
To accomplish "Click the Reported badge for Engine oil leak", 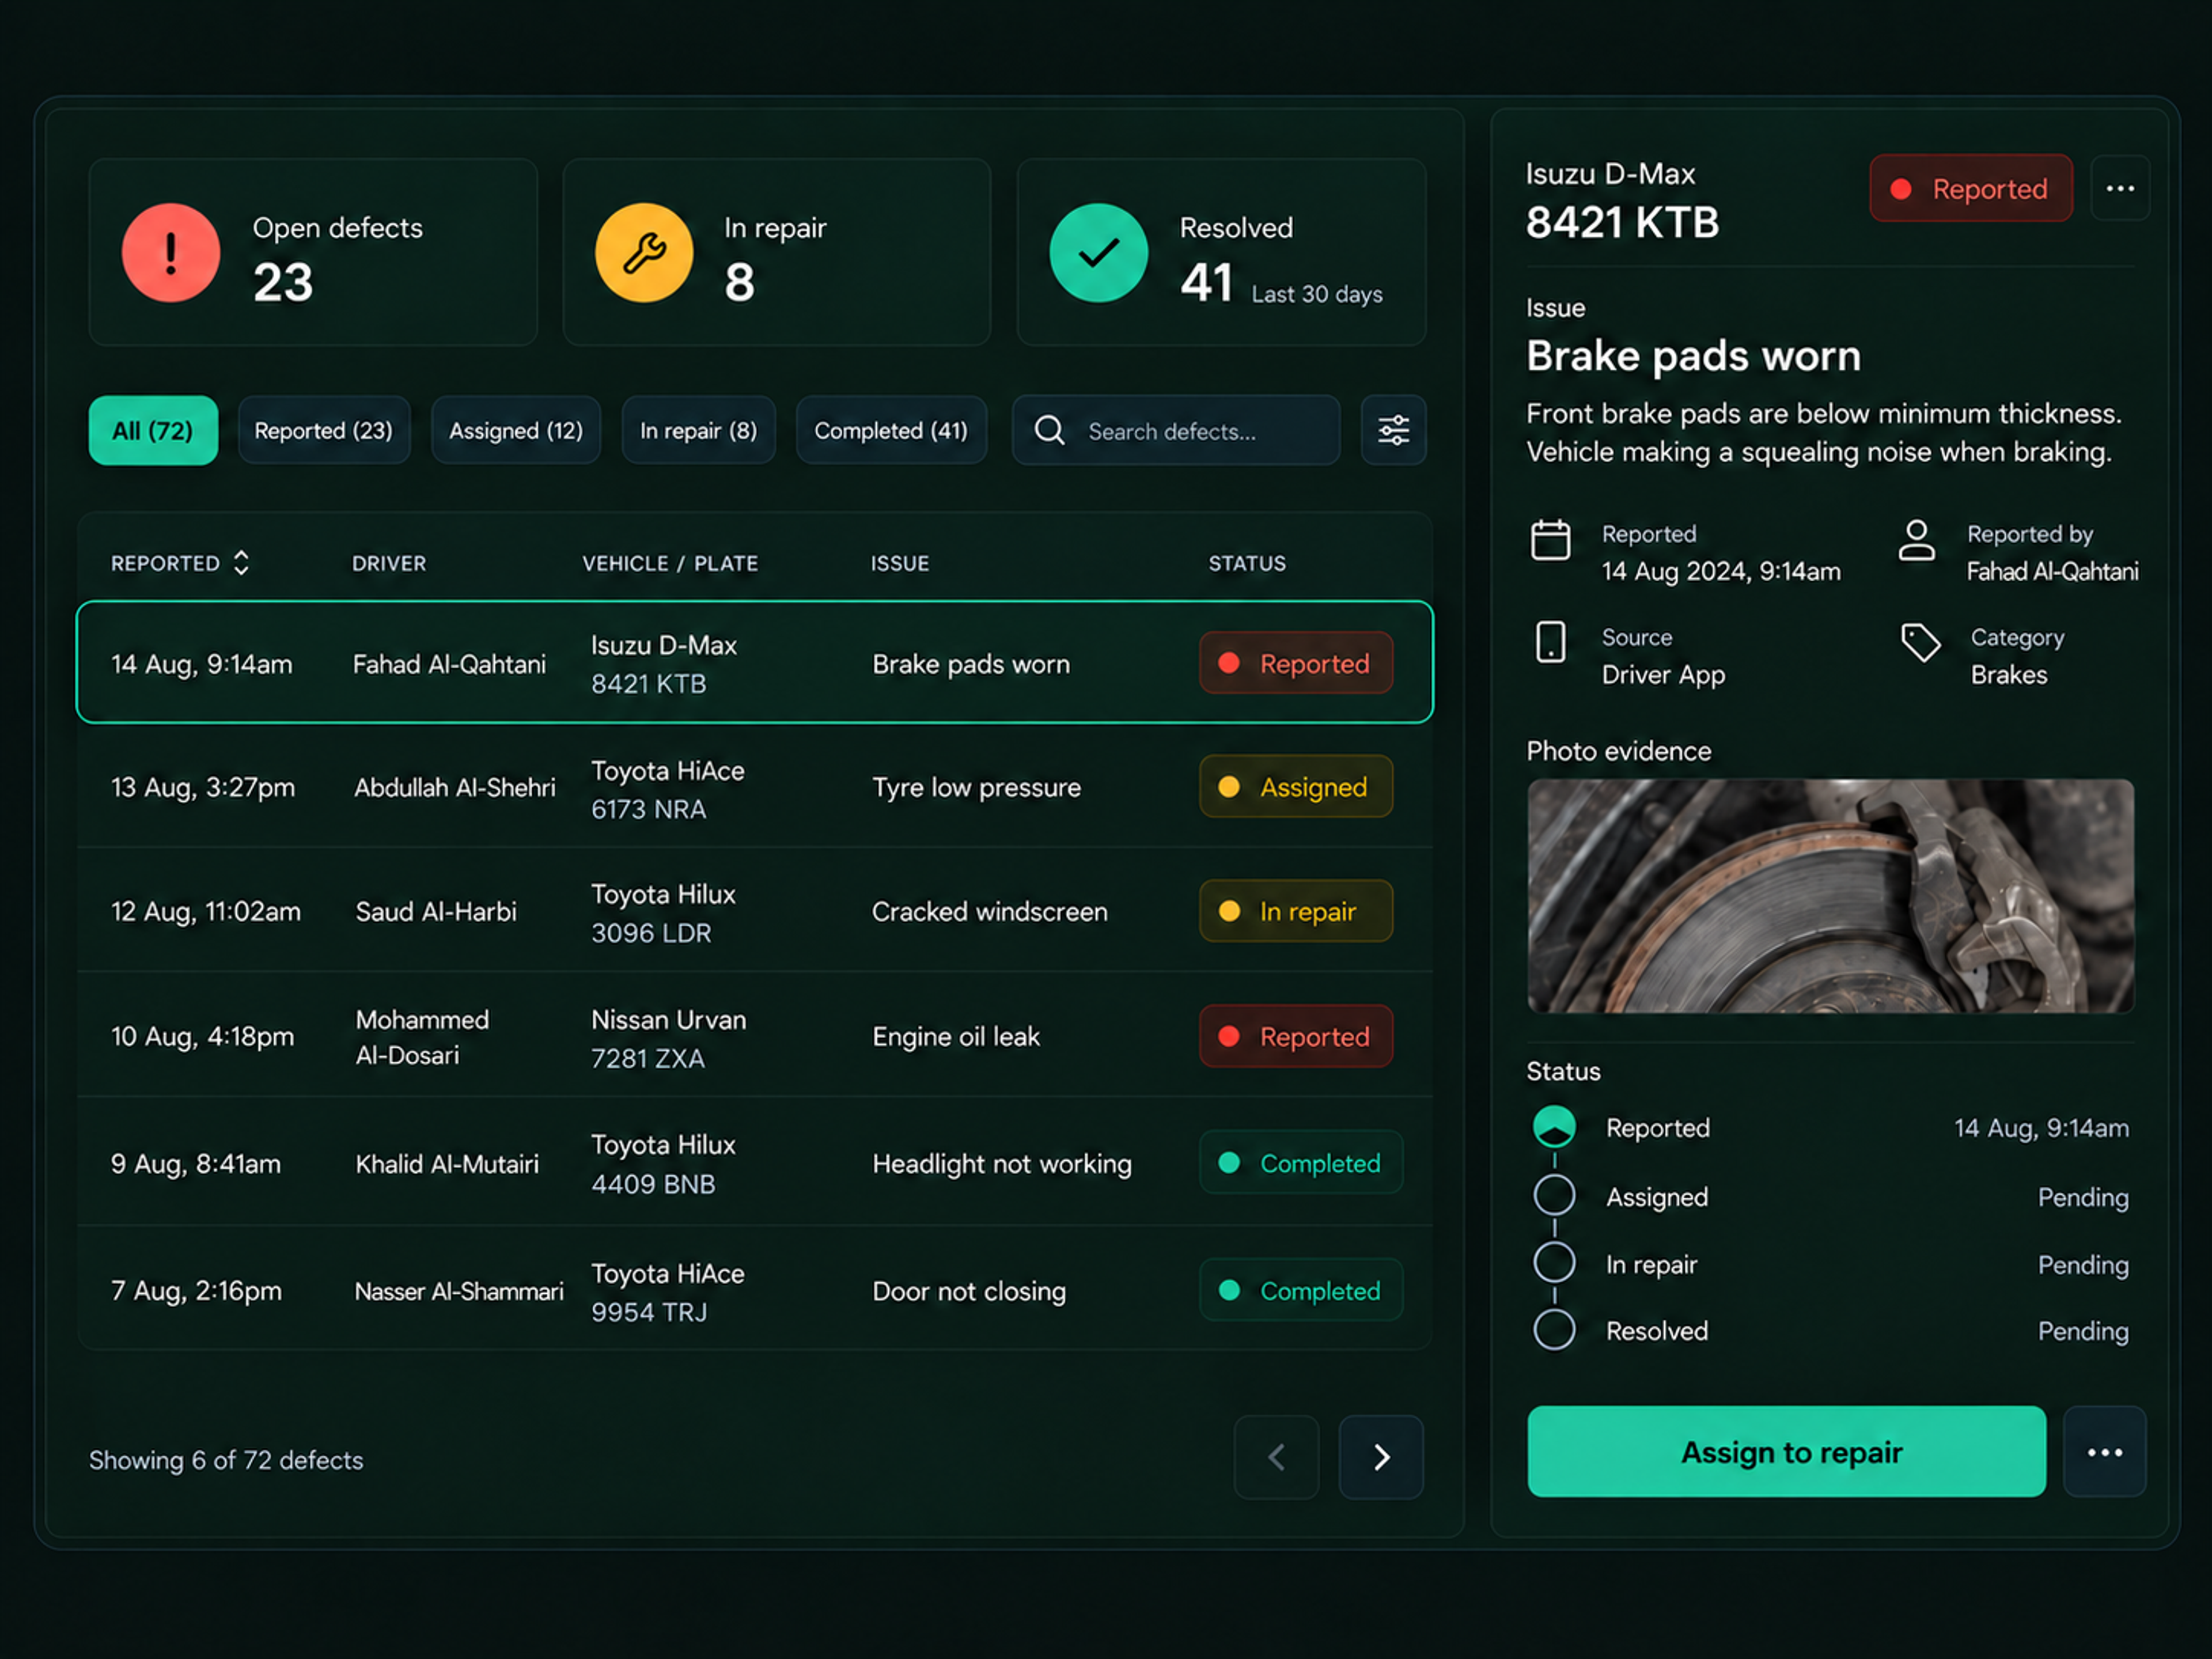I will [1296, 1037].
